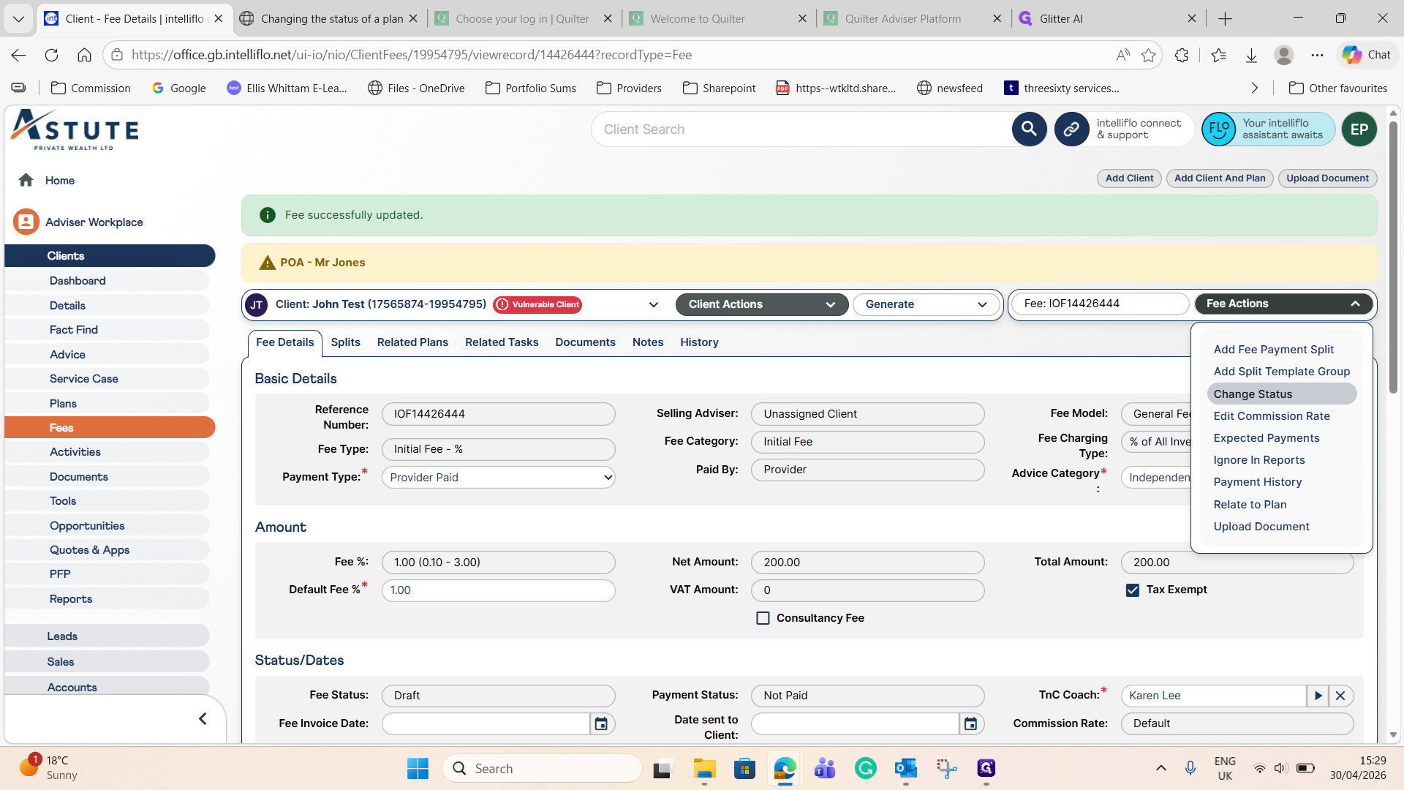1404x790 pixels.
Task: Open Snipping Tool from the taskbar
Action: (x=946, y=769)
